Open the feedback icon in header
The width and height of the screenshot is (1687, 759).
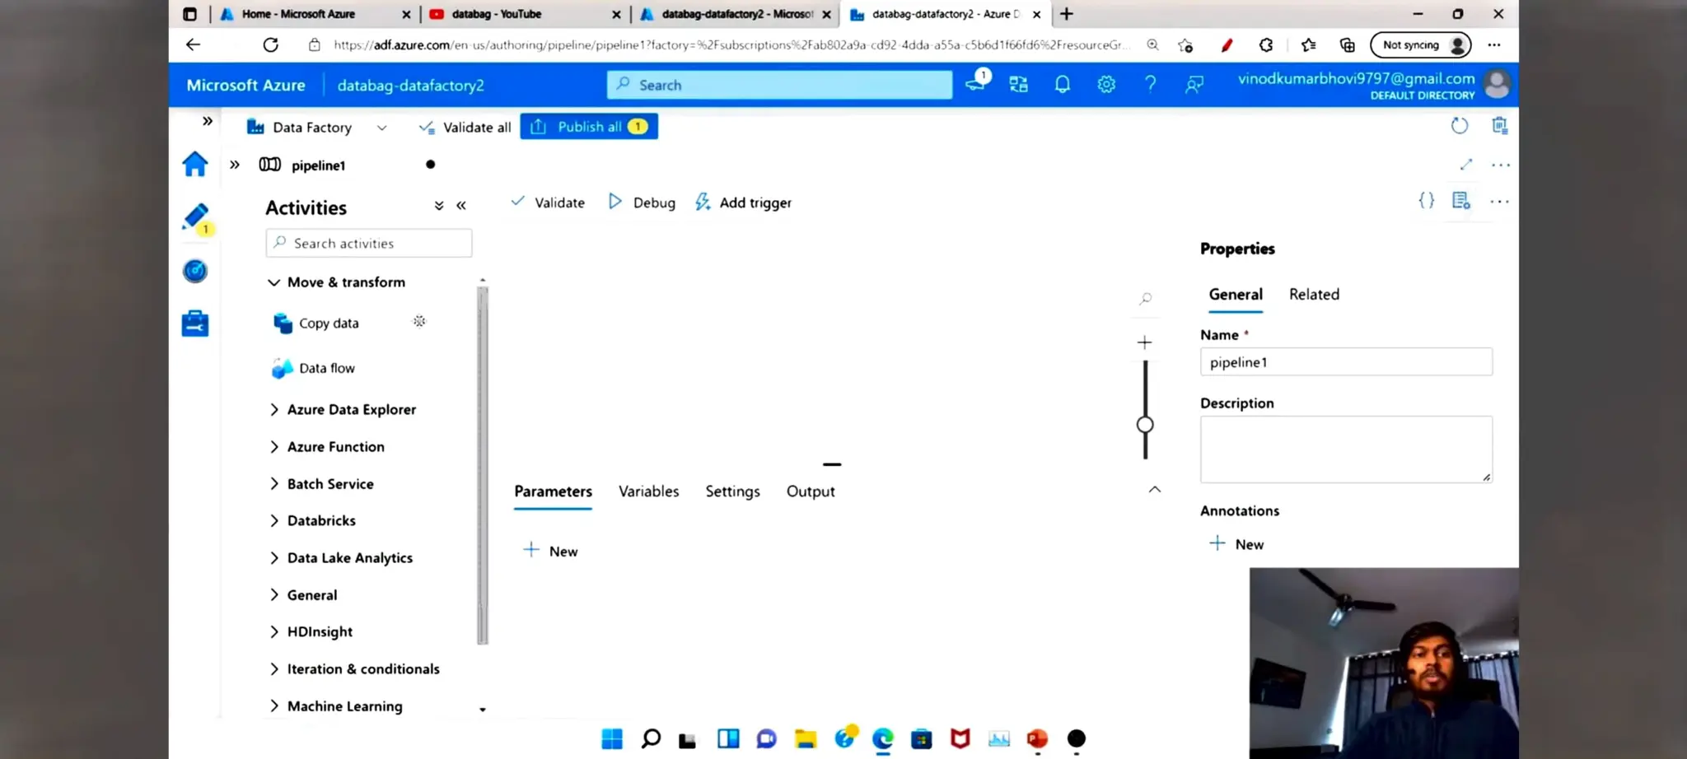(1194, 84)
